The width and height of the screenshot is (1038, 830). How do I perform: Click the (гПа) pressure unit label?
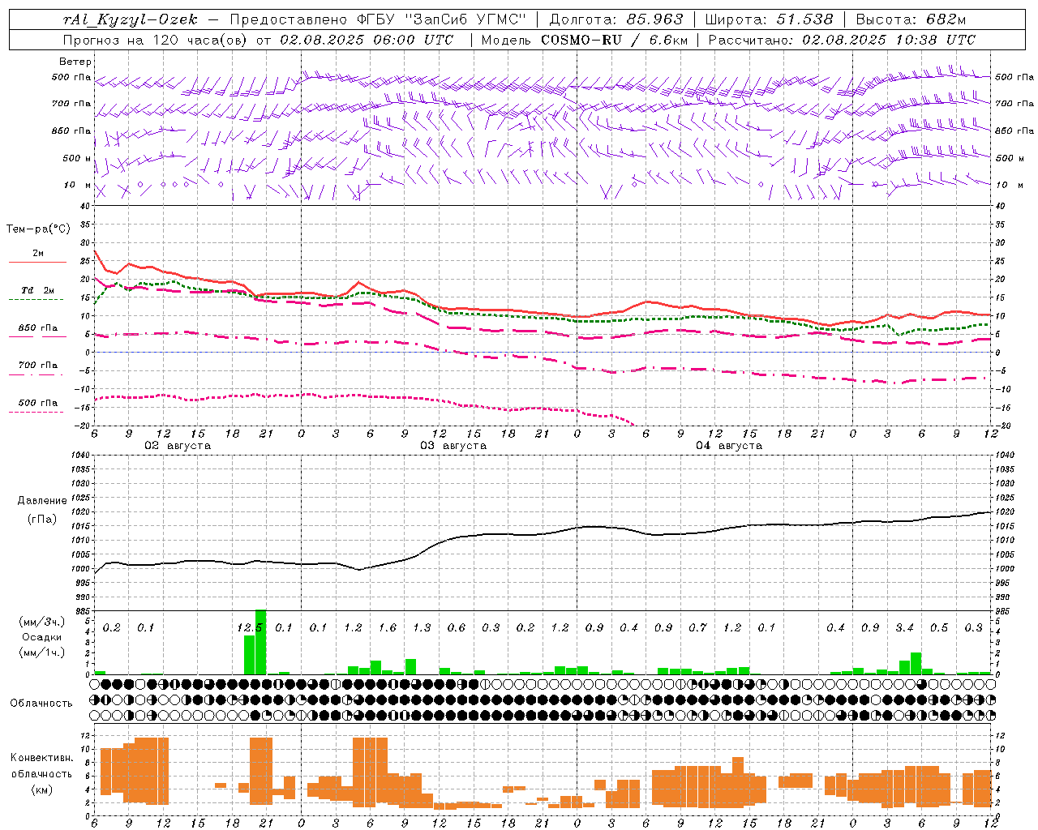tap(42, 520)
